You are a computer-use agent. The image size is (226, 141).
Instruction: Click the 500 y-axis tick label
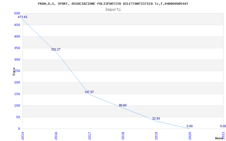pos(17,13)
